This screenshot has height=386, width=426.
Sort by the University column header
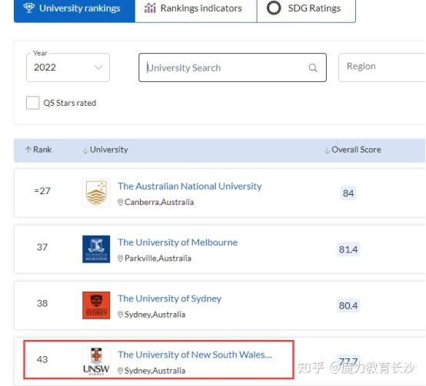pyautogui.click(x=105, y=150)
